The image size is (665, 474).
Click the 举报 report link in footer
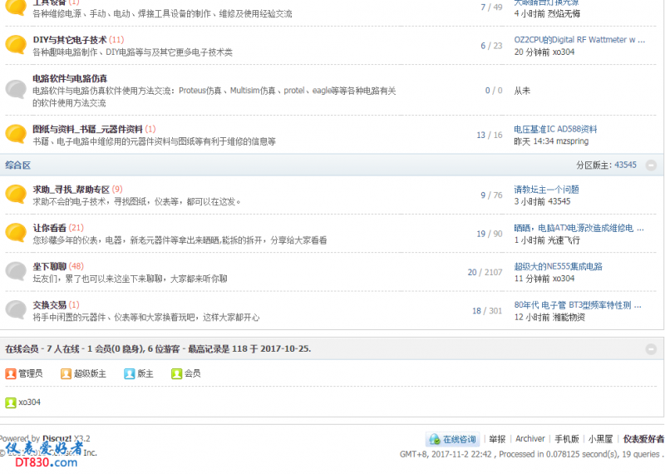(497, 439)
